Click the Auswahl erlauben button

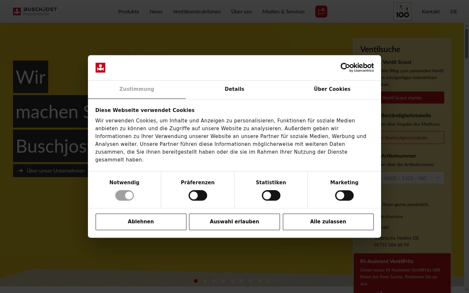point(234,222)
